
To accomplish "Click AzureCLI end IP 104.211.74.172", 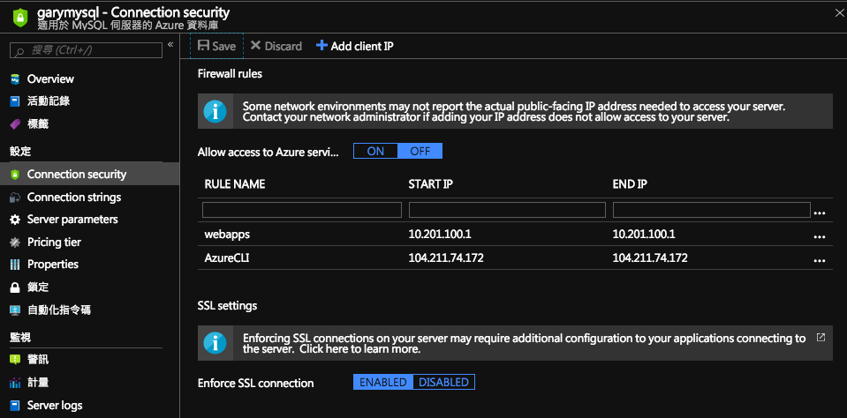I will point(650,258).
